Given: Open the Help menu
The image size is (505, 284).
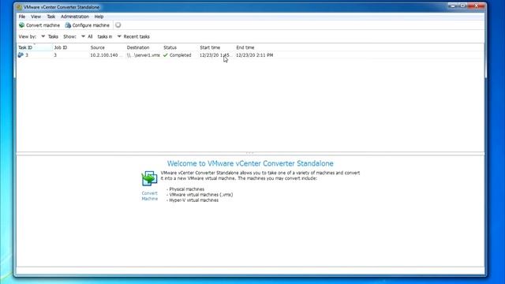Looking at the screenshot, I should (x=99, y=17).
